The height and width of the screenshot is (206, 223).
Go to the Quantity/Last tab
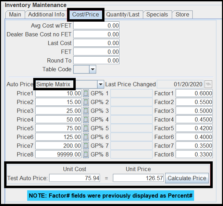click(x=123, y=14)
